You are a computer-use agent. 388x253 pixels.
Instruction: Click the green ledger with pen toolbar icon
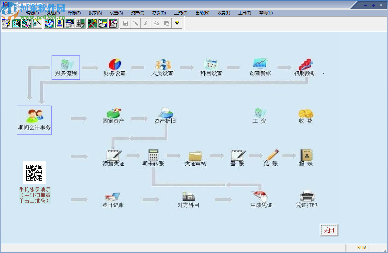click(x=16, y=23)
